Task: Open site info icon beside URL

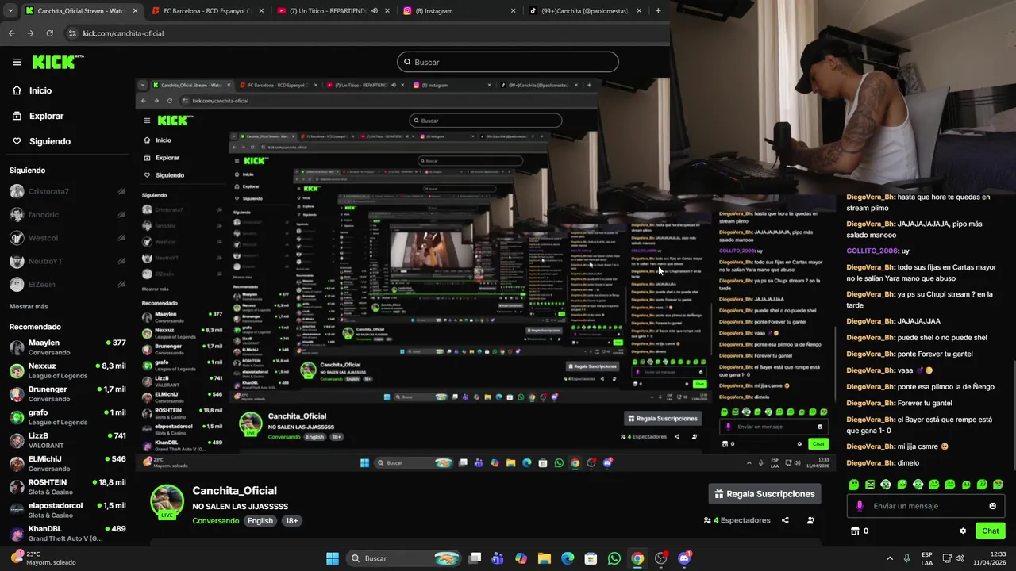Action: coord(72,33)
